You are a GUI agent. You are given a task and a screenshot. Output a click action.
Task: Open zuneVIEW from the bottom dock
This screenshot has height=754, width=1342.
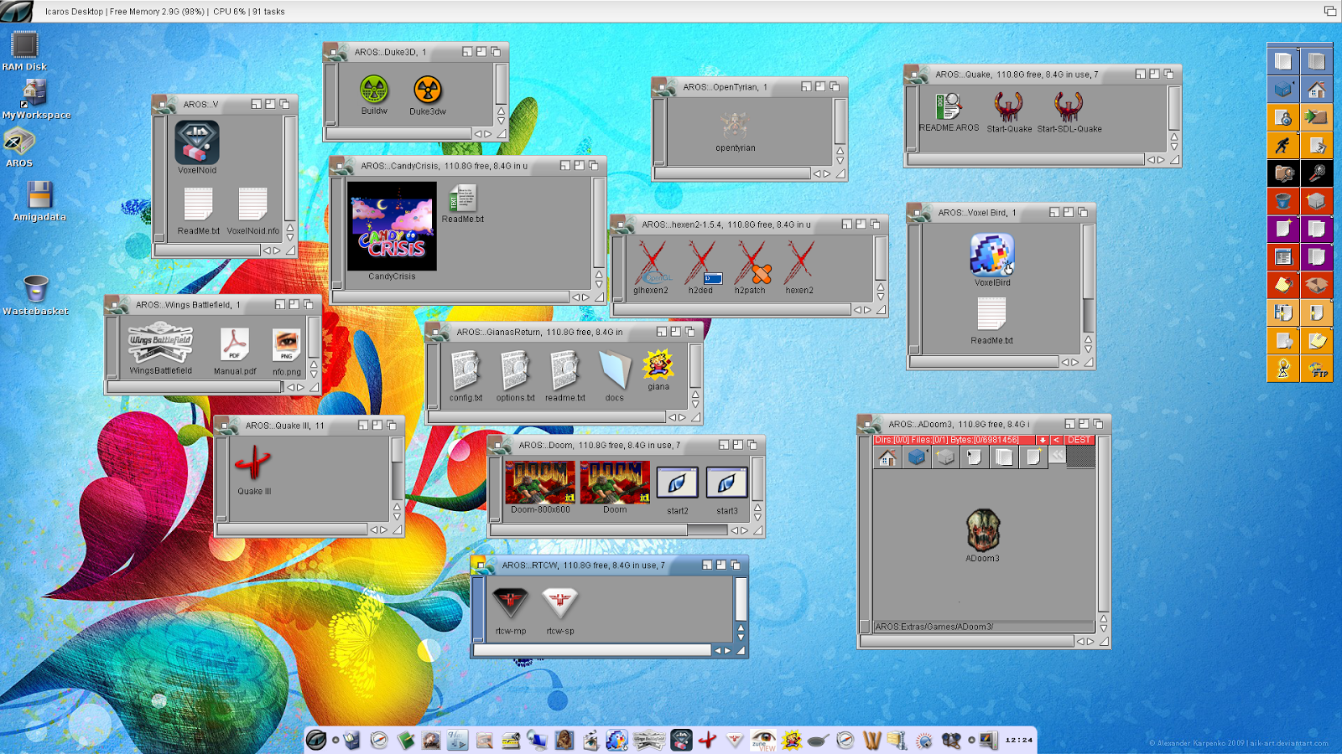click(x=763, y=740)
